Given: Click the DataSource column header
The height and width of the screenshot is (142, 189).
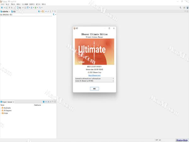Looking at the screenshot, I should click(37, 105).
